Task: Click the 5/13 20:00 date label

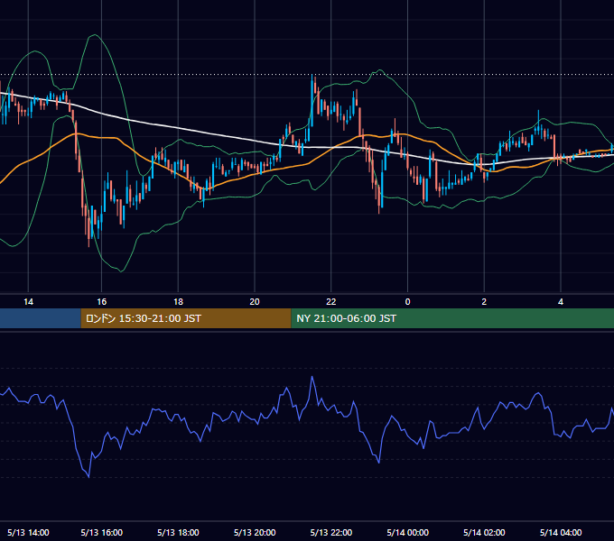Action: [x=255, y=532]
